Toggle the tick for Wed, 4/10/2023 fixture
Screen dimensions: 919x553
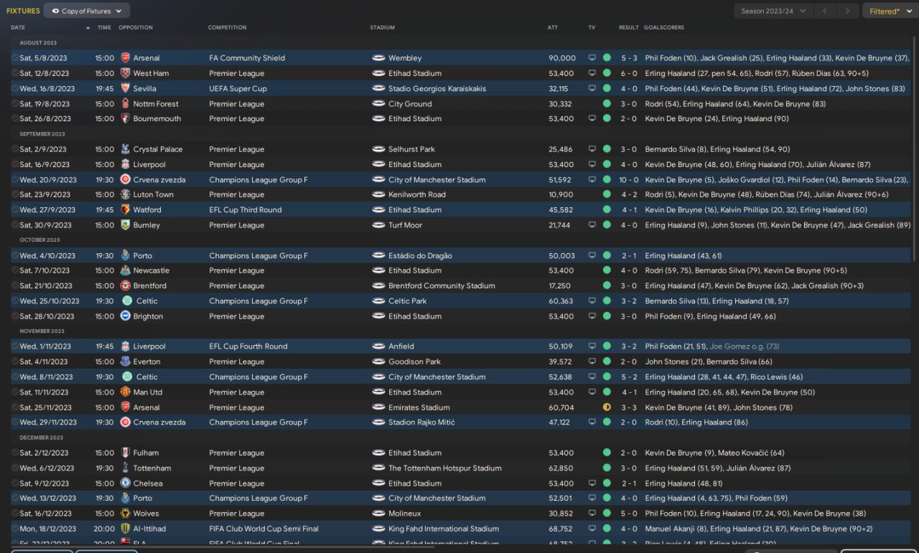[x=15, y=255]
